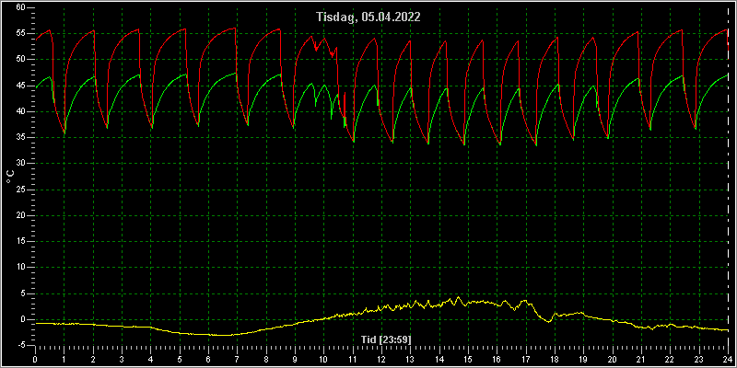This screenshot has width=737, height=368.
Task: Click the red curve peak near hour 7
Action: pos(234,29)
